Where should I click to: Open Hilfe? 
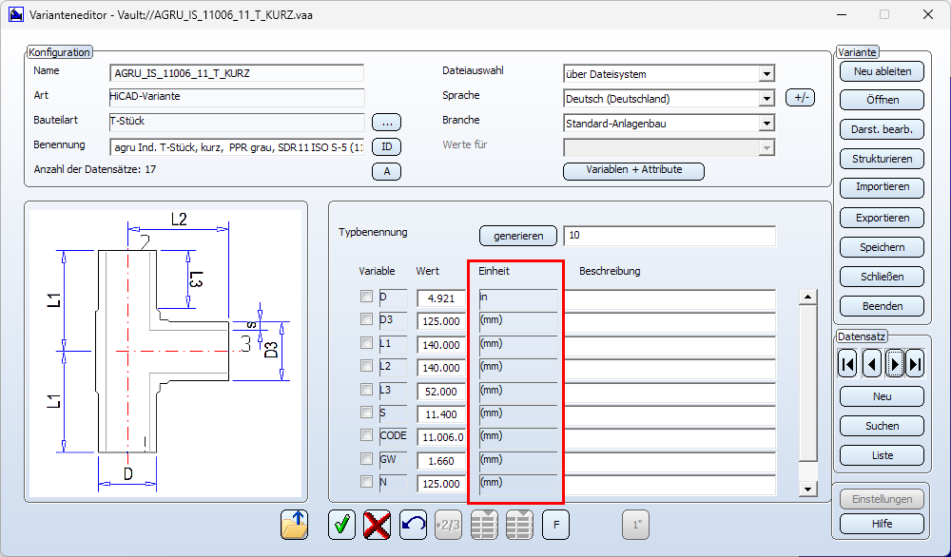tap(882, 524)
